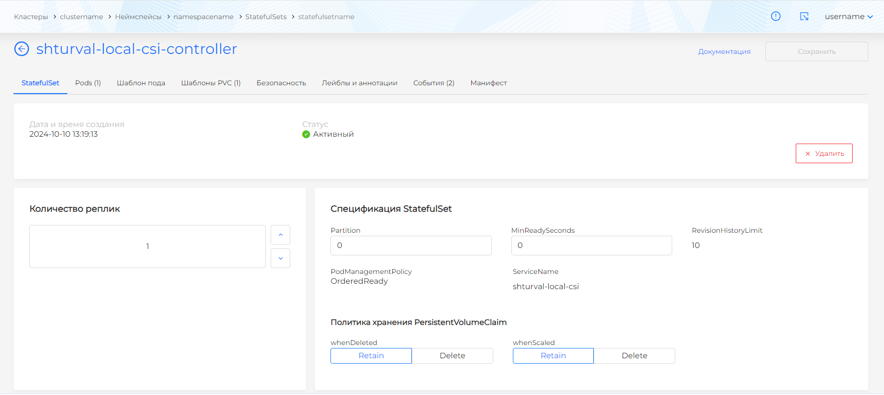The height and width of the screenshot is (395, 884).
Task: Click the back arrow icon beside the title
Action: click(x=22, y=49)
